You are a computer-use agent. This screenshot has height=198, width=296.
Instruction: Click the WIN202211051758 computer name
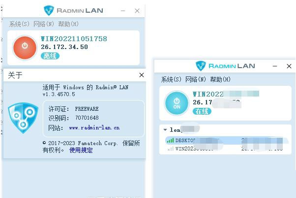(74, 39)
